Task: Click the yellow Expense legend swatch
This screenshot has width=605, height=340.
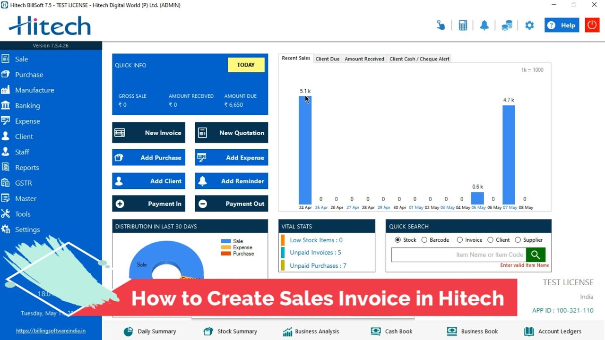Action: [226, 247]
